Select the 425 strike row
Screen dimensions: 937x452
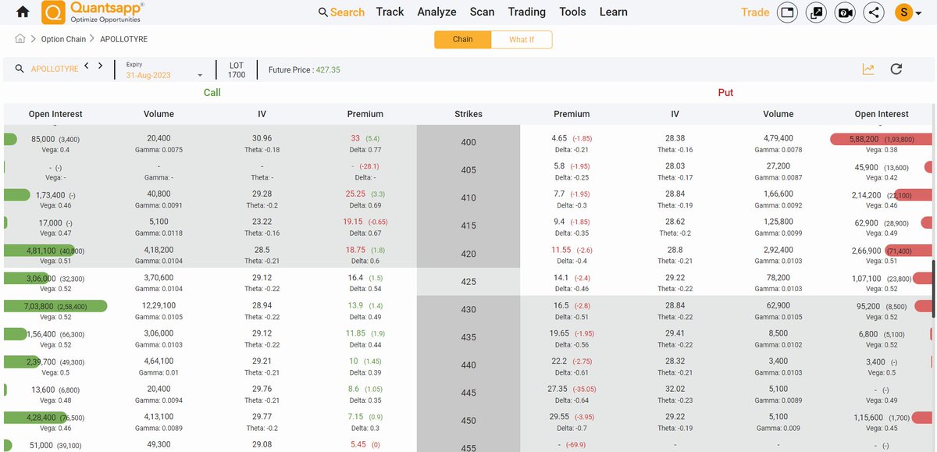tap(468, 282)
